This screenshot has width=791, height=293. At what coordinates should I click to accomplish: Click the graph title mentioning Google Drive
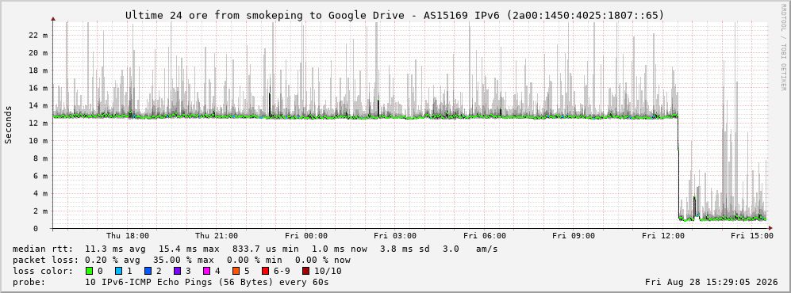pyautogui.click(x=395, y=16)
